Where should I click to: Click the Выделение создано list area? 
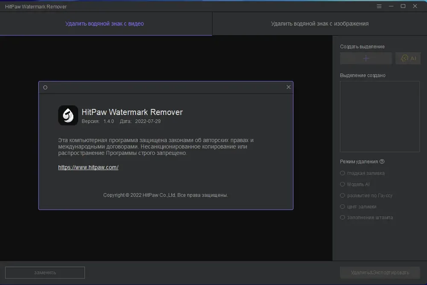pyautogui.click(x=380, y=116)
